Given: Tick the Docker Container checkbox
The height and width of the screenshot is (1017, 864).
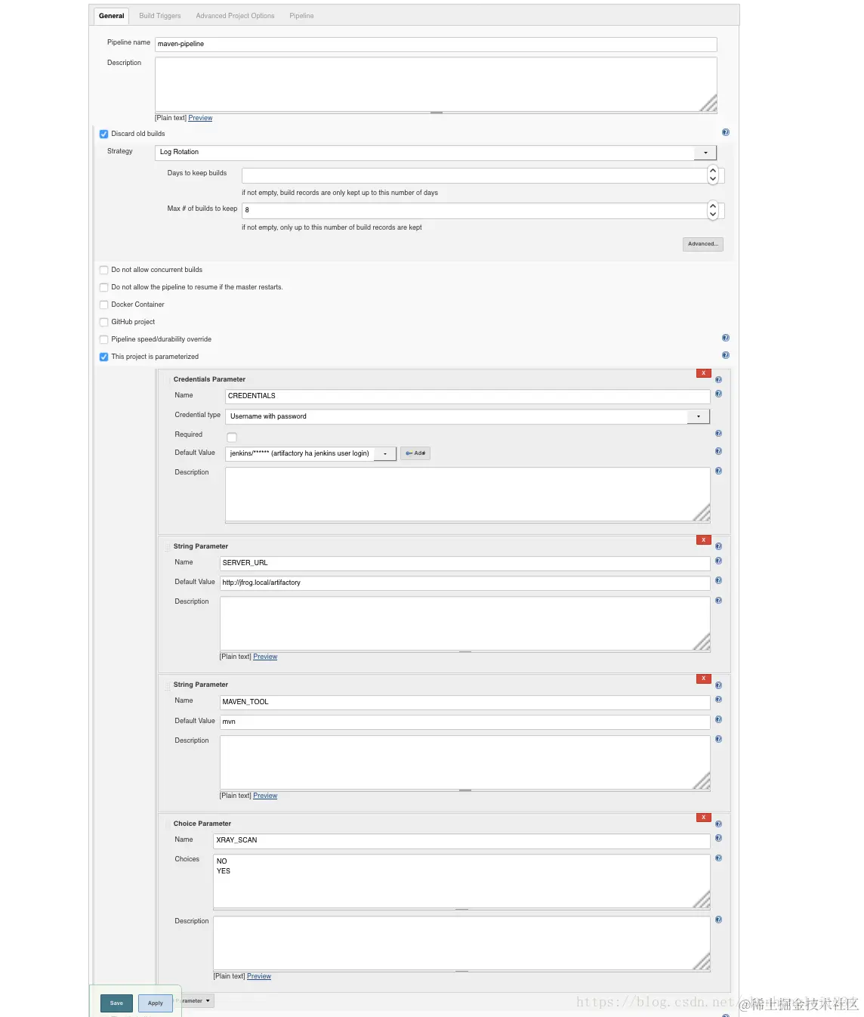Looking at the screenshot, I should (x=103, y=304).
